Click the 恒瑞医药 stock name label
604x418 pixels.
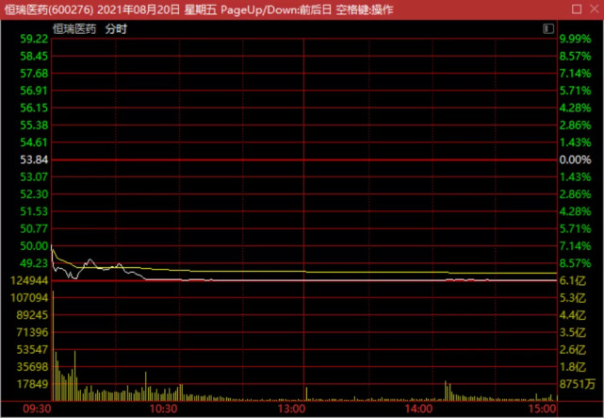74,29
